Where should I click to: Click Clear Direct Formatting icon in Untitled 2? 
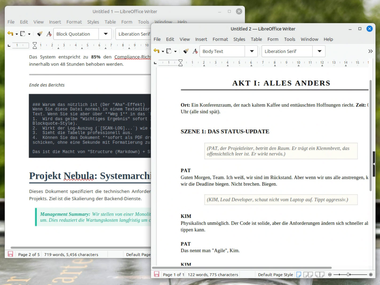pos(195,51)
